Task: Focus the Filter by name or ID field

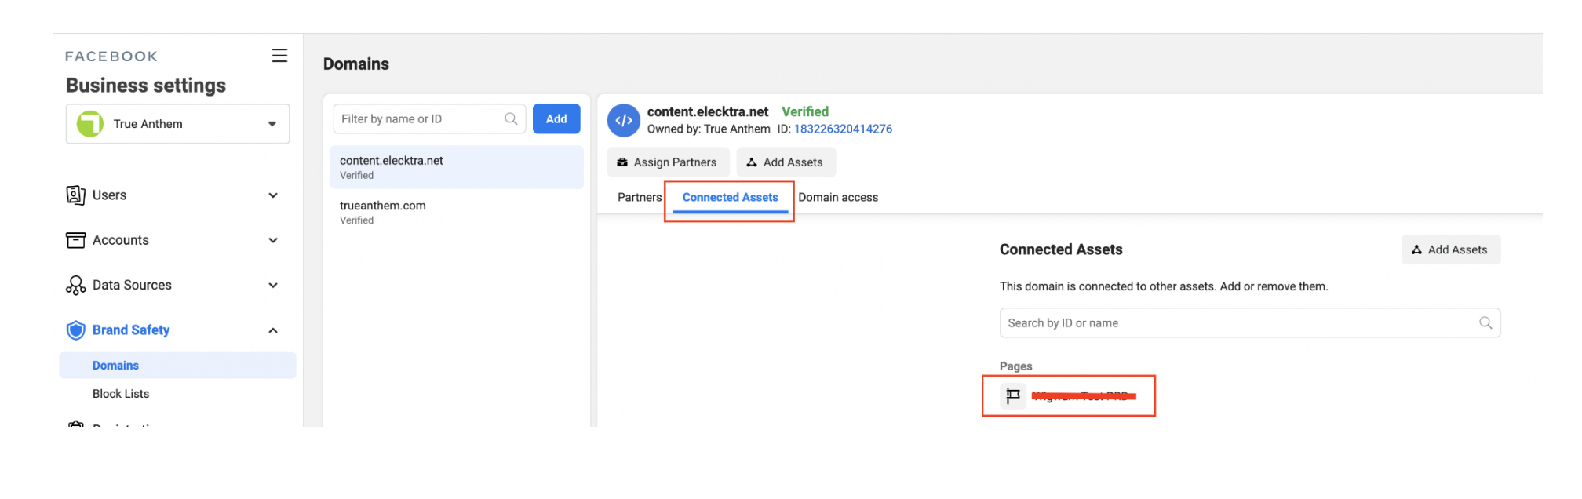Action: pyautogui.click(x=429, y=118)
